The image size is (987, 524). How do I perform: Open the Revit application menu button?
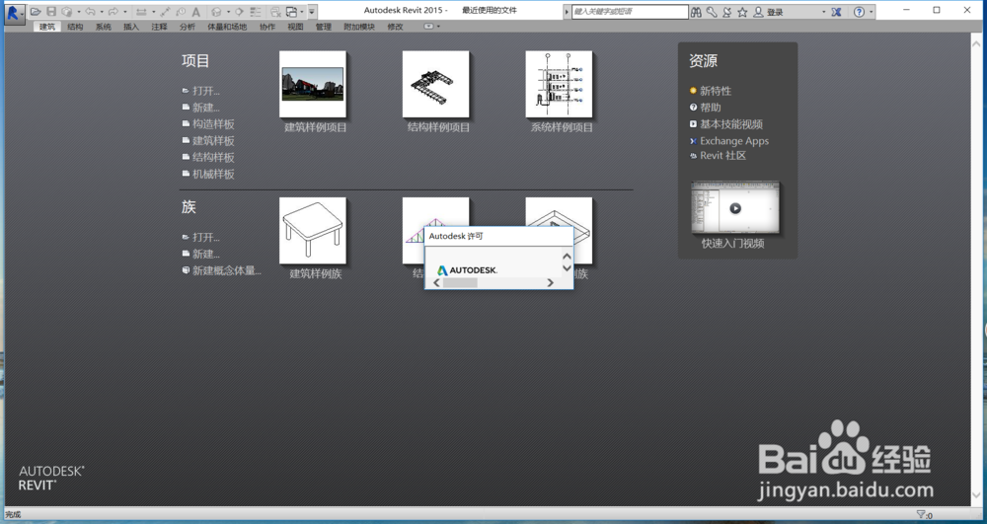click(x=15, y=13)
